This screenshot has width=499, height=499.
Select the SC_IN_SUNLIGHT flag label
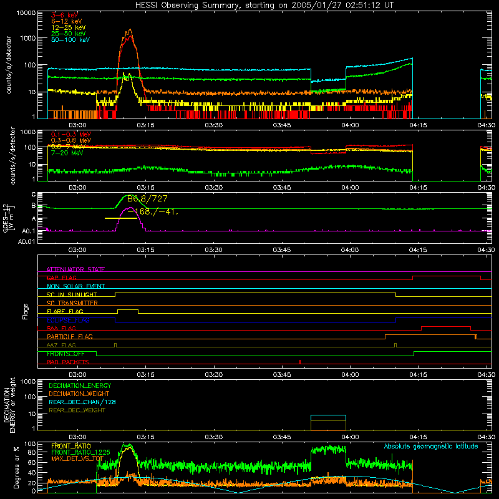pyautogui.click(x=72, y=294)
